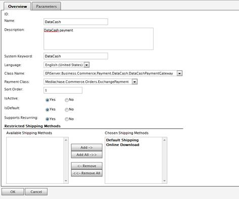The width and height of the screenshot is (239, 199).
Task: Select Default Shipping in chosen methods
Action: tap(122, 140)
